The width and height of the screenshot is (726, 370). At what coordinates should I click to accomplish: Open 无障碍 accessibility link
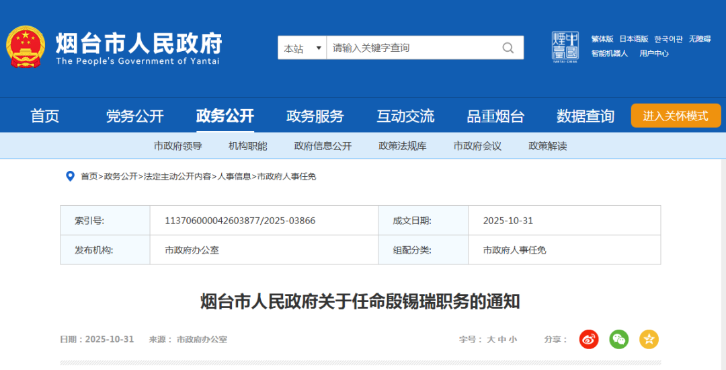tap(700, 40)
